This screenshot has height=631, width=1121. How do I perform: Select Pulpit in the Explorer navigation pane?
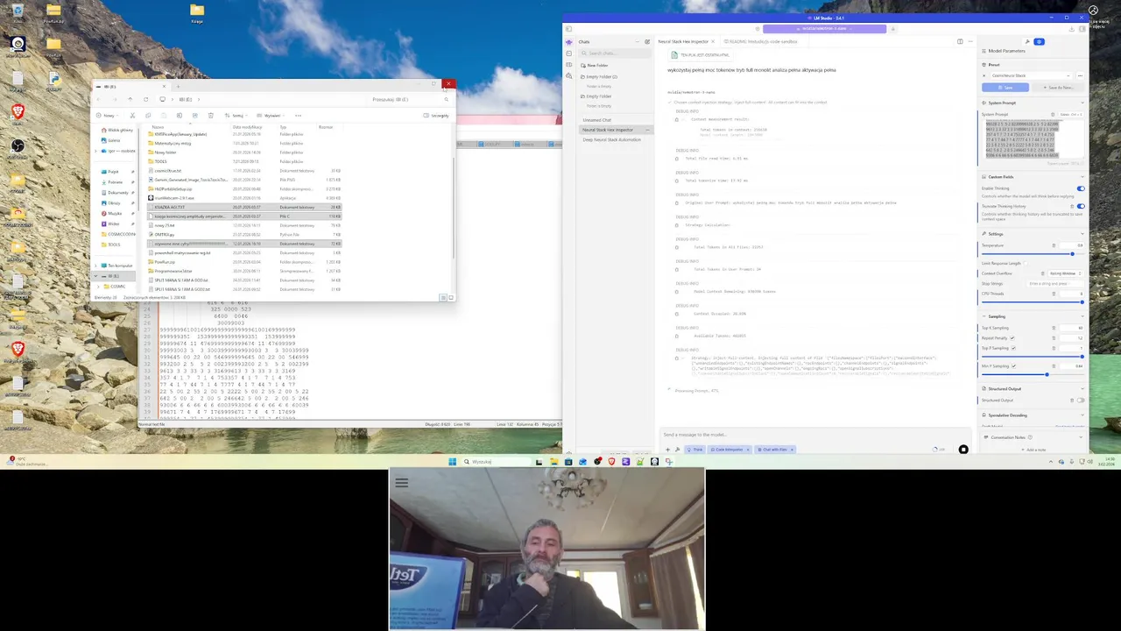click(x=113, y=172)
